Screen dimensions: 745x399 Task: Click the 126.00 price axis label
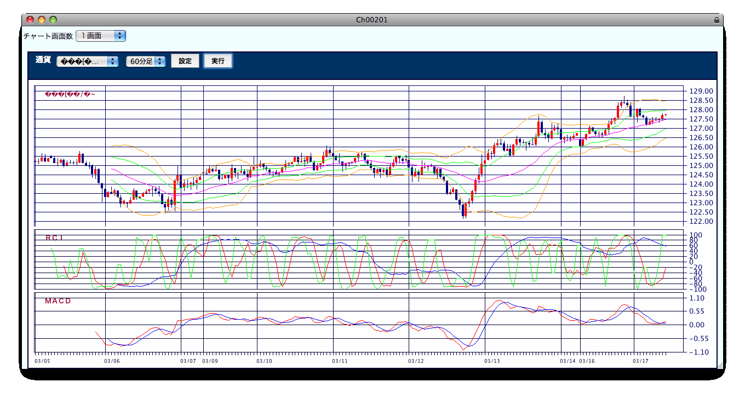[x=701, y=147]
